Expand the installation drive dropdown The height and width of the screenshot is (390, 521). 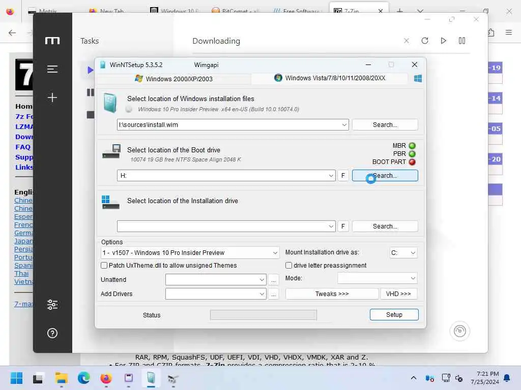331,226
